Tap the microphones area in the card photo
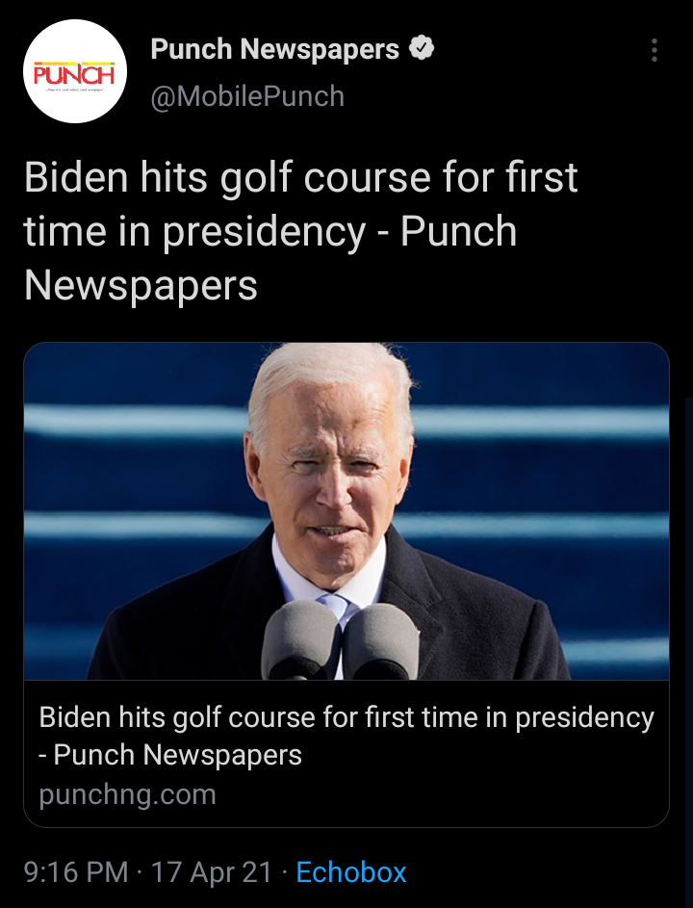The width and height of the screenshot is (693, 908). (x=341, y=640)
